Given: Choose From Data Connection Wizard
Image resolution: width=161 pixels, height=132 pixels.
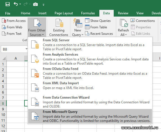Looking at the screenshot, I should click(x=90, y=102).
